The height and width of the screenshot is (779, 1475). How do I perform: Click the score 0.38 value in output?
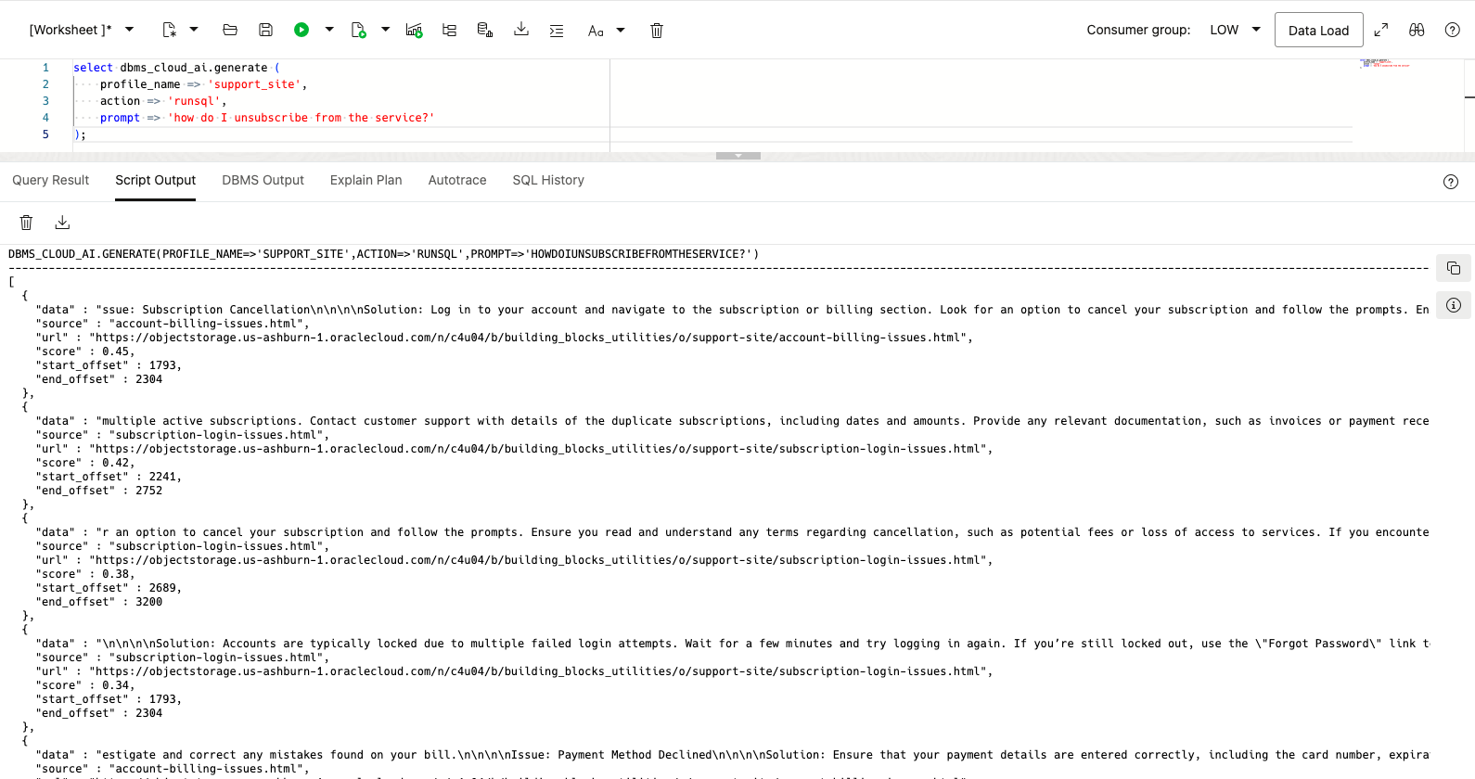coord(116,574)
